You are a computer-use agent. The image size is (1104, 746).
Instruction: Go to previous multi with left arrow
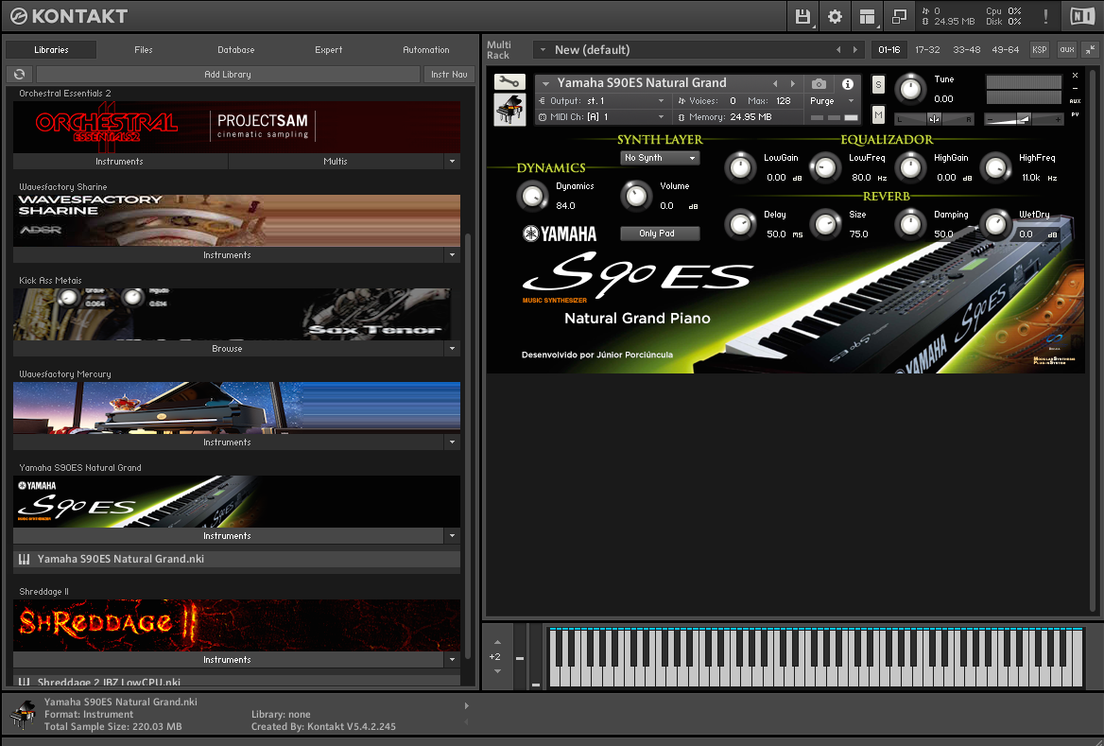(837, 50)
